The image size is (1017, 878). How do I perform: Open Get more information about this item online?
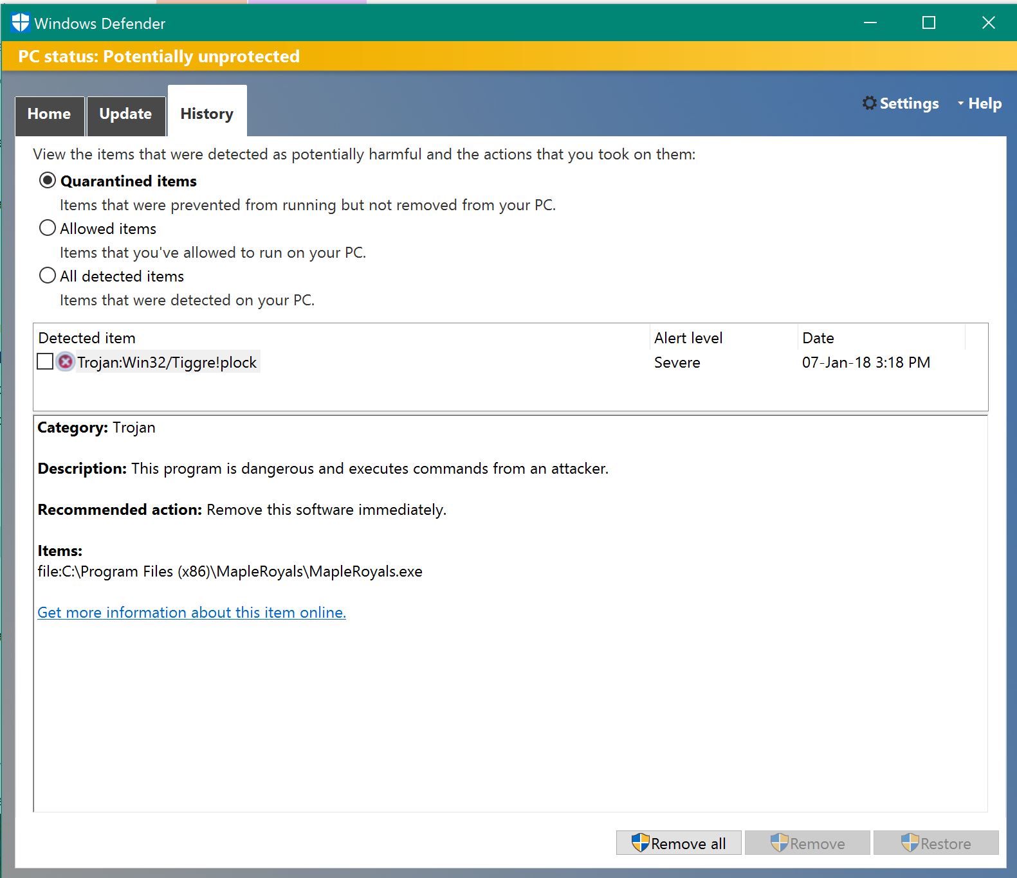pos(192,612)
